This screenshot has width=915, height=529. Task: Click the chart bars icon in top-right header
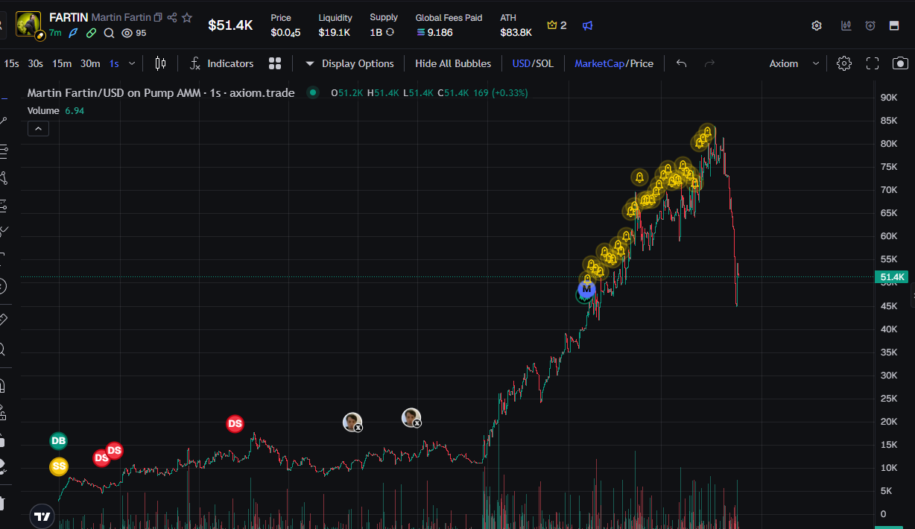coord(846,25)
